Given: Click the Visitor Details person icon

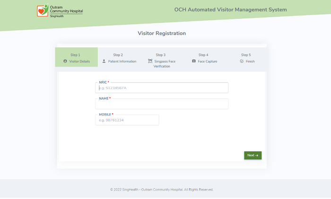Looking at the screenshot, I should pyautogui.click(x=65, y=61).
